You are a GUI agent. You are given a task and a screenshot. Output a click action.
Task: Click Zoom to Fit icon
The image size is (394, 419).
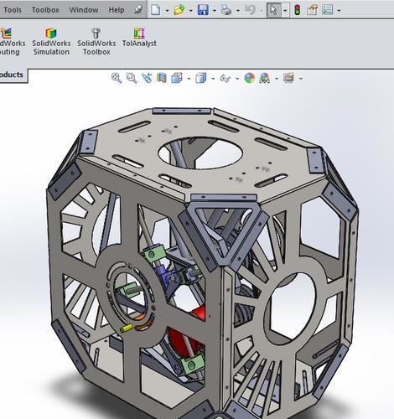coord(117,78)
